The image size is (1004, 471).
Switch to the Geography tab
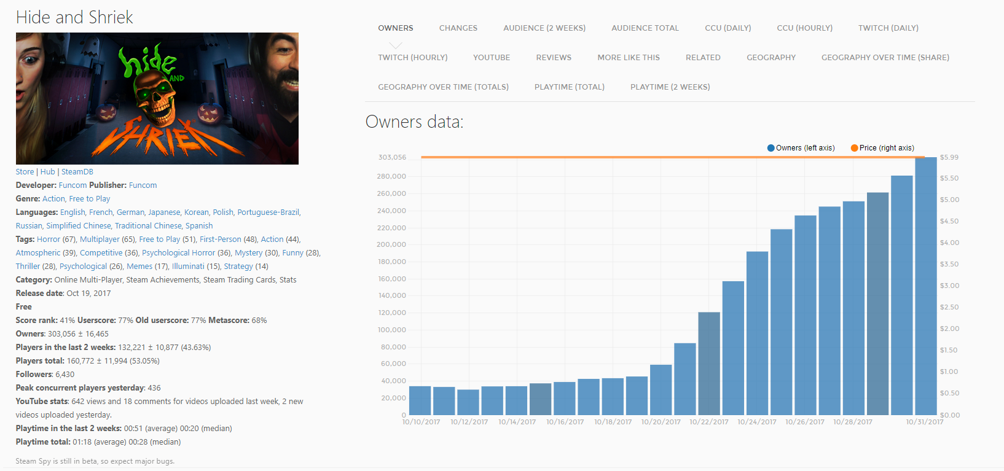click(771, 58)
